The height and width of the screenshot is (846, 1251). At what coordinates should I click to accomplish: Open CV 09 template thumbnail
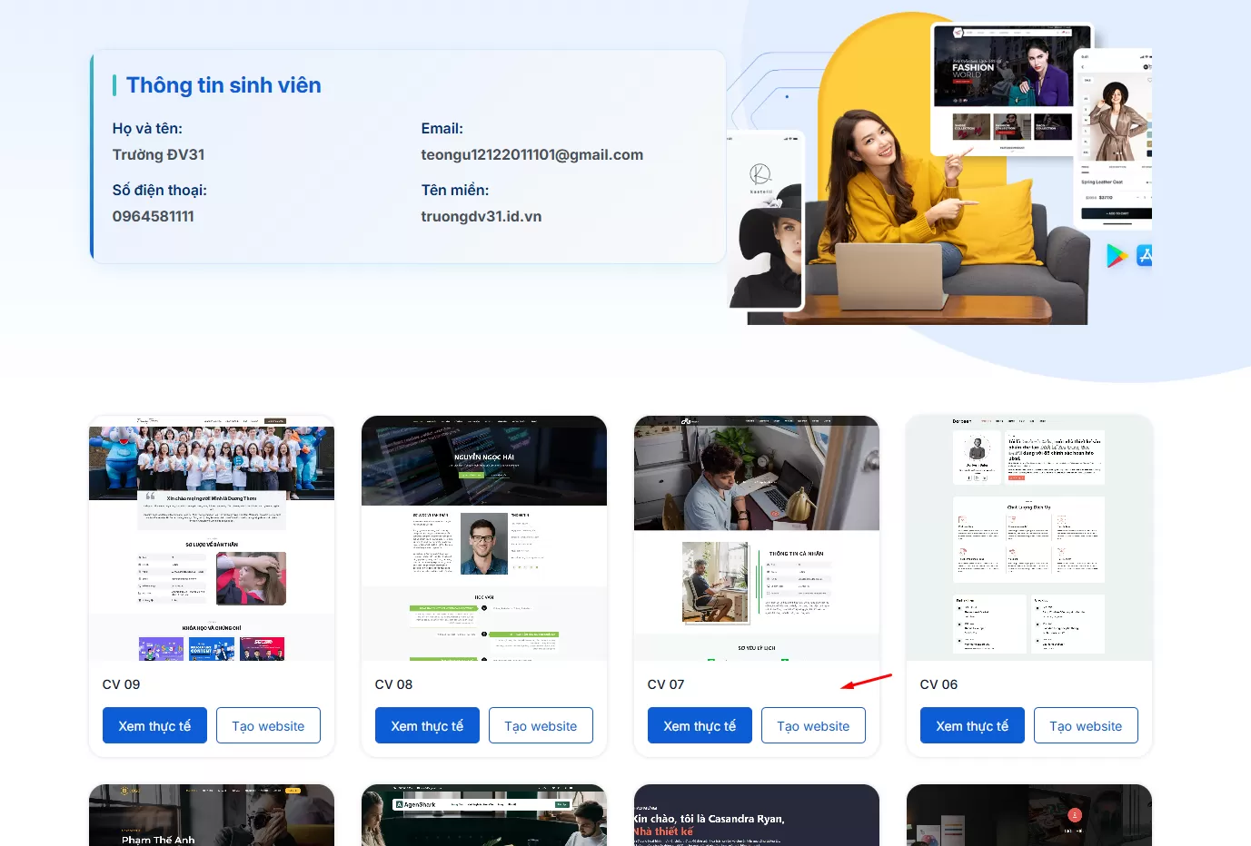(212, 537)
